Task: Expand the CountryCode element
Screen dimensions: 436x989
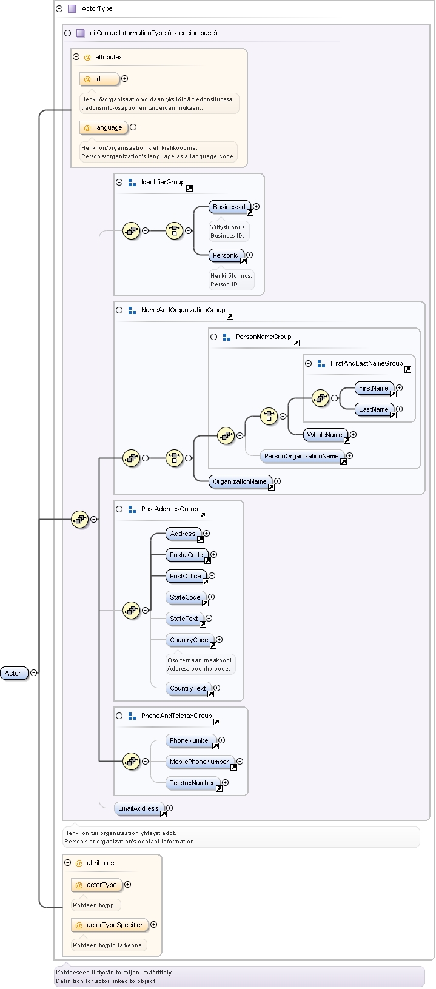Action: tap(219, 640)
